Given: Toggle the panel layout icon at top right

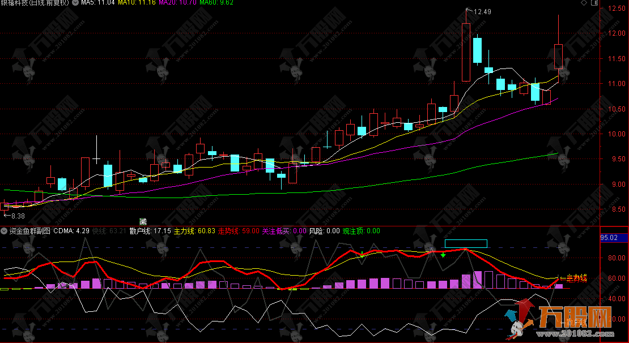Looking at the screenshot, I should click(594, 3).
